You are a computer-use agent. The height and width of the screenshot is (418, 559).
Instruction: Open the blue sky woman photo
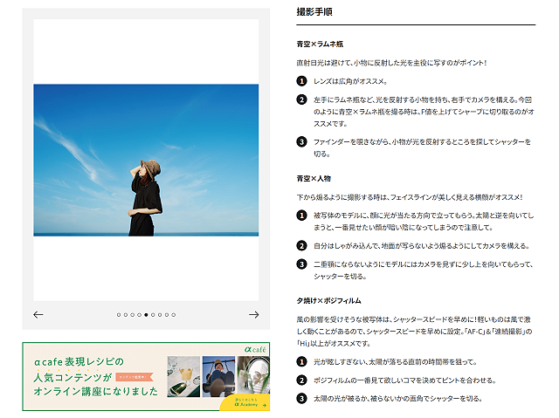[146, 160]
